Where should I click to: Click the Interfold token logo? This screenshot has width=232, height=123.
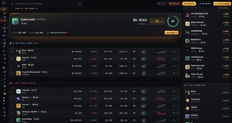coord(18,91)
